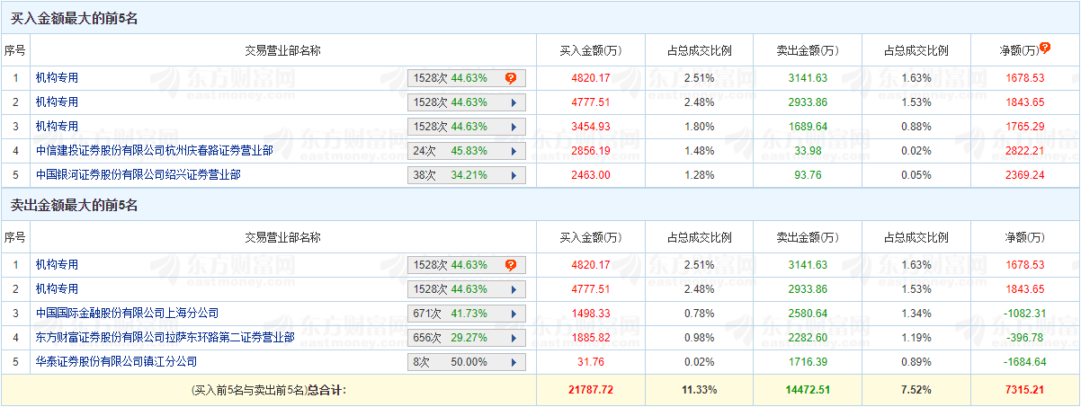Click the arrow in the 8次 50.00% box
The height and width of the screenshot is (407, 1081).
pos(514,362)
